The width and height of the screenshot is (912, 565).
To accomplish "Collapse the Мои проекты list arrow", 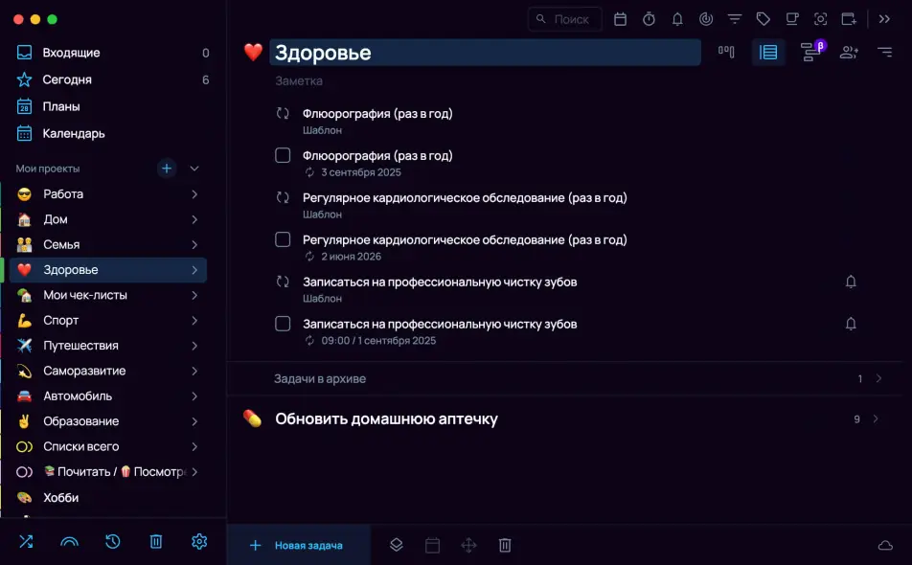I will [x=194, y=169].
